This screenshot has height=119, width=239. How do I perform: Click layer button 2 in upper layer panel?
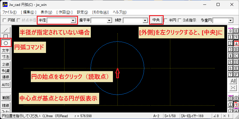pos(231,43)
